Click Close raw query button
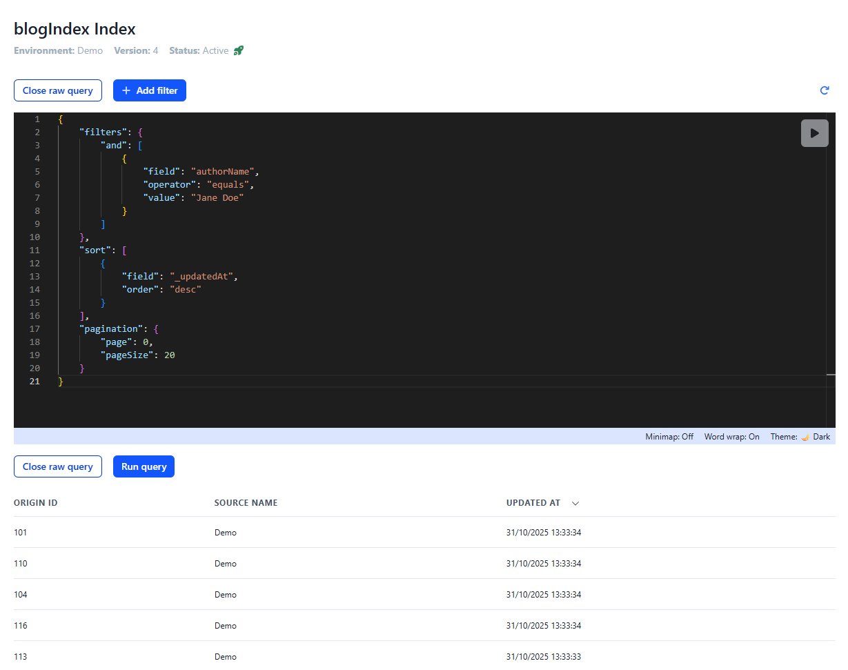Image resolution: width=848 pixels, height=670 pixels. click(x=57, y=90)
